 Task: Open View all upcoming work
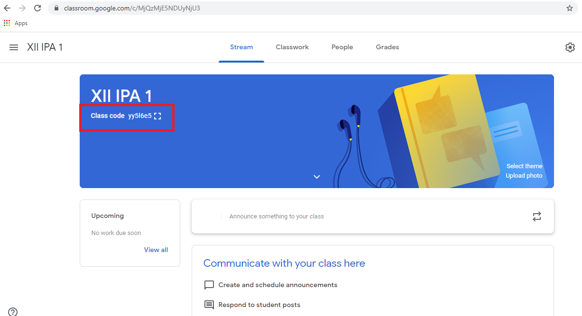point(156,250)
